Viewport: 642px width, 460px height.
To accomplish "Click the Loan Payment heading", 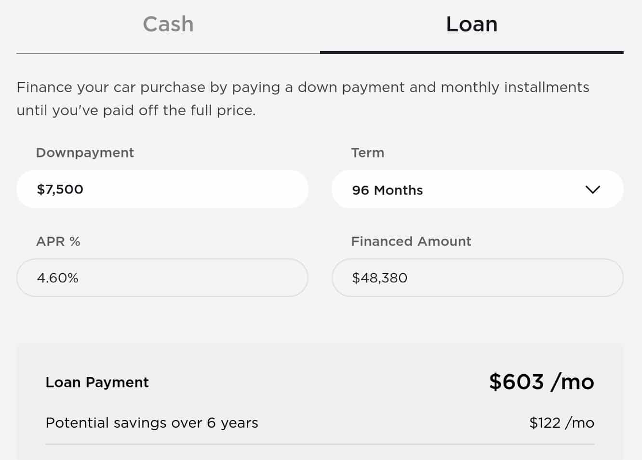I will (97, 382).
